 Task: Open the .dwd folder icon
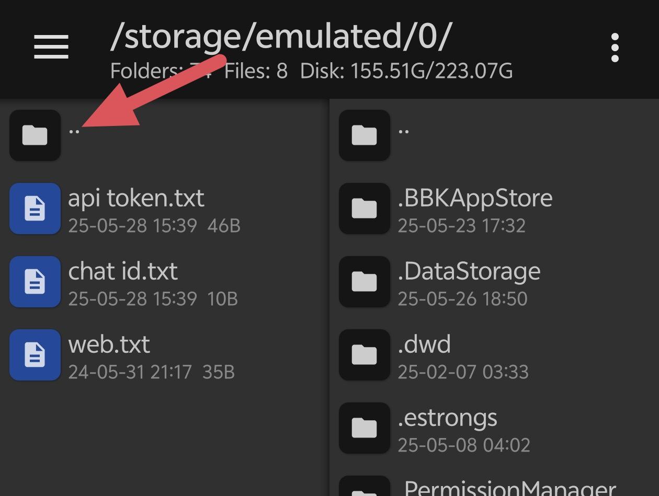365,354
